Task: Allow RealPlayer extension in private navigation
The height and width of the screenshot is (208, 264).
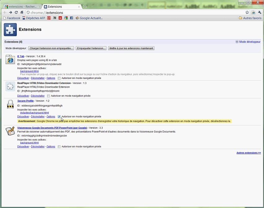Action: pyautogui.click(x=48, y=96)
